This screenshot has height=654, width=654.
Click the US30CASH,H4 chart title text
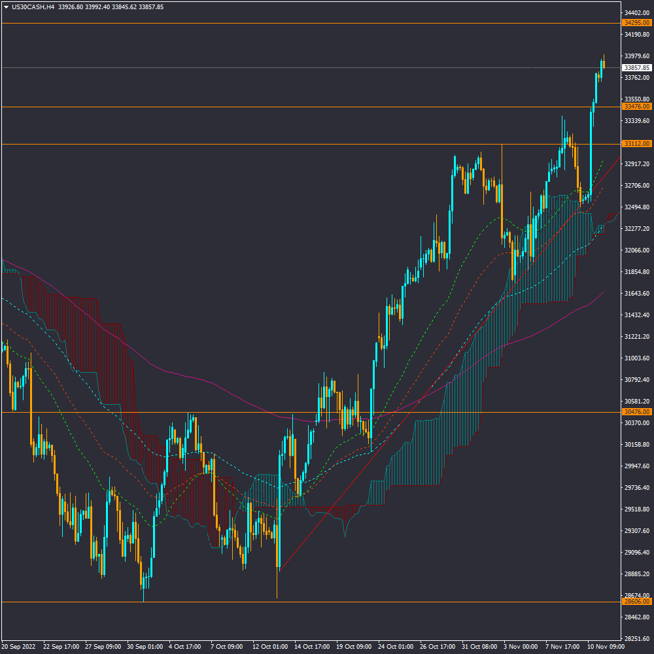(33, 7)
